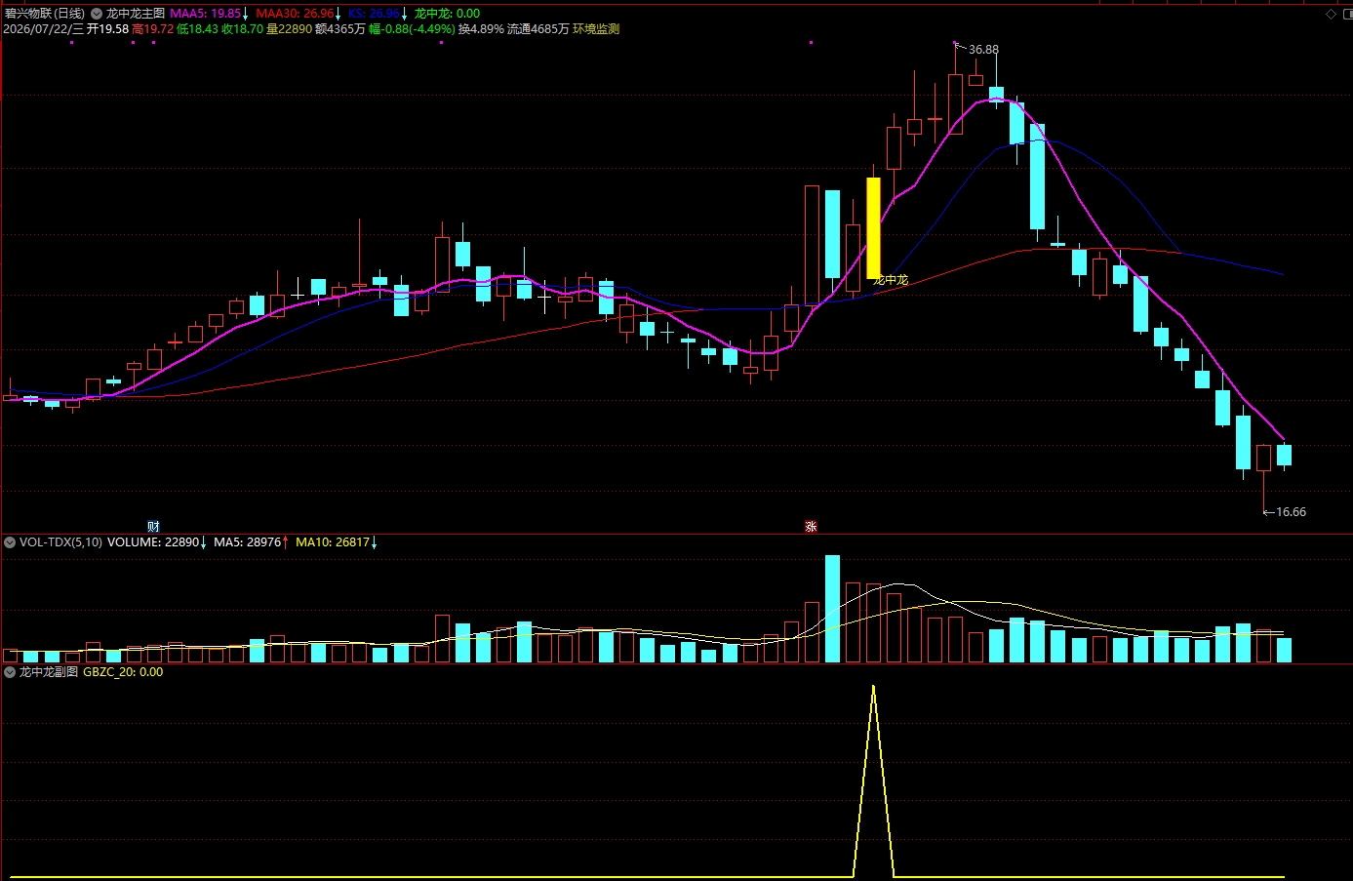Click the yellow GBZC_20 spike peak
This screenshot has width=1353, height=881.
(873, 688)
